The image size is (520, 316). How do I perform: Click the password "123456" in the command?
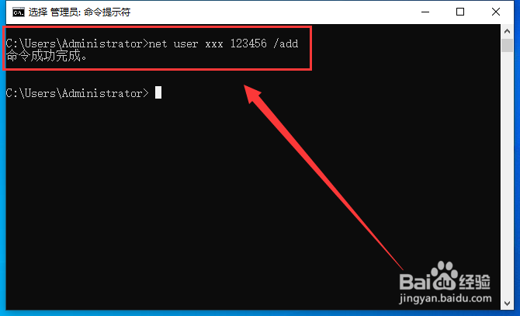click(x=248, y=43)
